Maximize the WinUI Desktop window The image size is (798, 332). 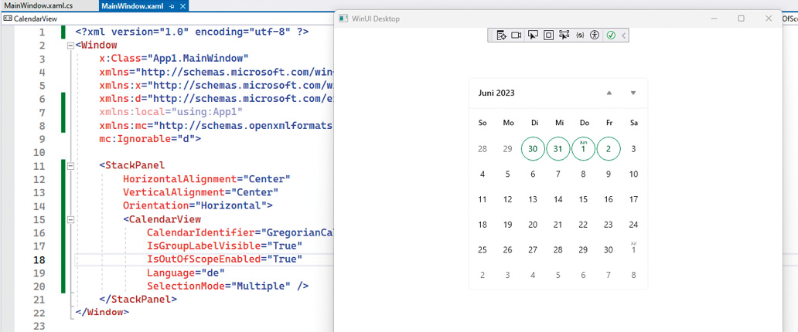(741, 19)
